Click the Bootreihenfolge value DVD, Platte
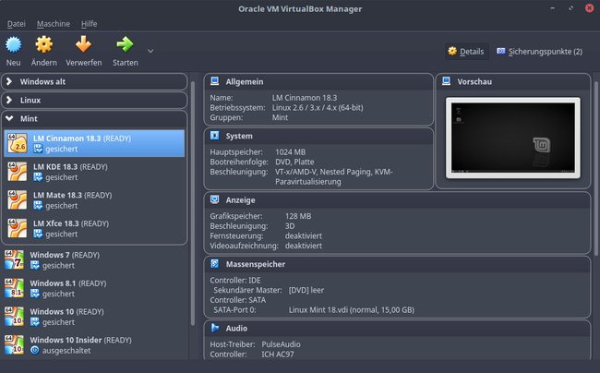This screenshot has height=373, width=600. [x=294, y=162]
